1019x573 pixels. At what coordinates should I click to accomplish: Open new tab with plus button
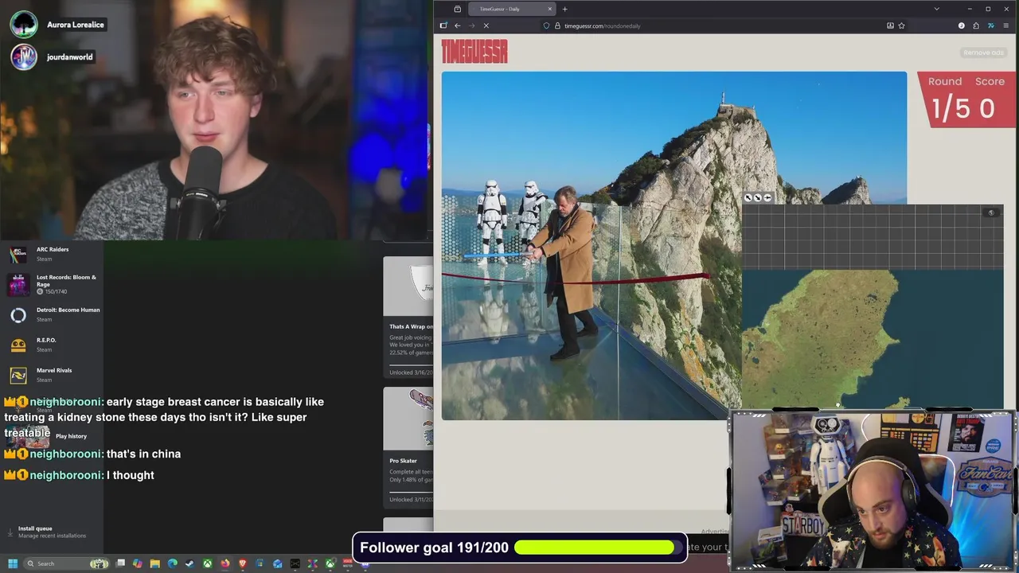point(564,9)
